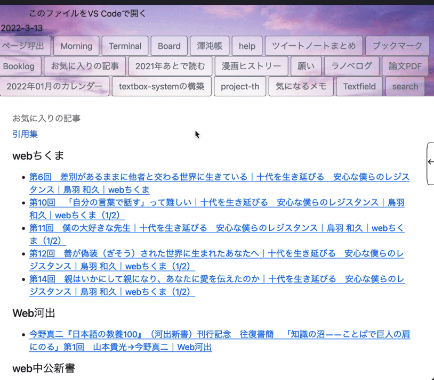434x380 pixels.
Task: Select the Morning page button
Action: coord(76,46)
